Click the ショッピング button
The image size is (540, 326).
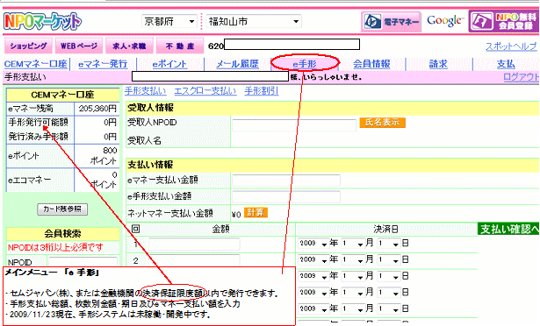pyautogui.click(x=29, y=46)
